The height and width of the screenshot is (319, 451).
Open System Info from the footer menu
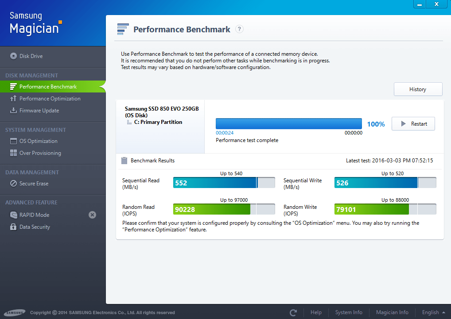(349, 312)
